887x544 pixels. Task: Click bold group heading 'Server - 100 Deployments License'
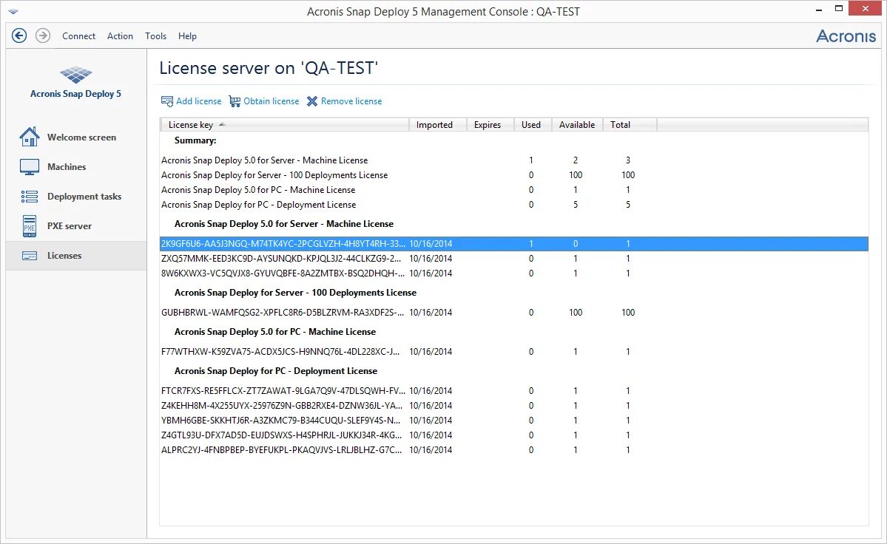coord(295,293)
